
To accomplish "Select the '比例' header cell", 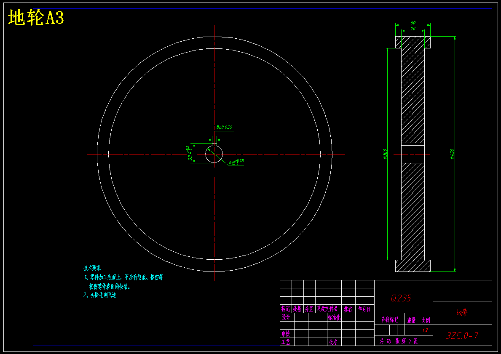I will (x=426, y=320).
